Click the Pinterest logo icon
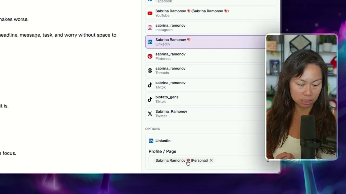This screenshot has width=346, height=194. click(x=150, y=56)
